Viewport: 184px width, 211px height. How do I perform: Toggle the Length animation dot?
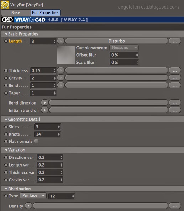(x=6, y=41)
